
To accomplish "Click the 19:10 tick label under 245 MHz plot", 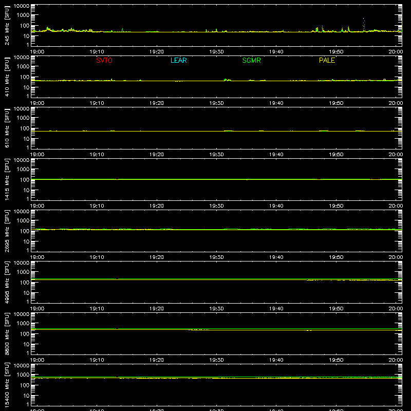I will [97, 52].
